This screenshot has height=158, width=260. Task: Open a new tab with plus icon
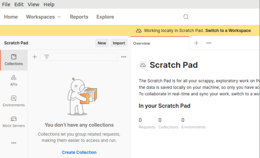coord(196,43)
